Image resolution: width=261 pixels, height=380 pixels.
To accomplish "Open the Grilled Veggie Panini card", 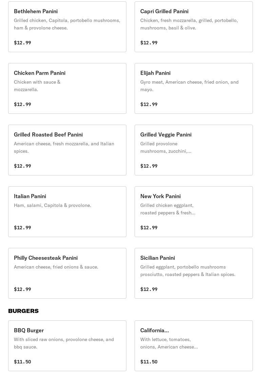I will (194, 150).
